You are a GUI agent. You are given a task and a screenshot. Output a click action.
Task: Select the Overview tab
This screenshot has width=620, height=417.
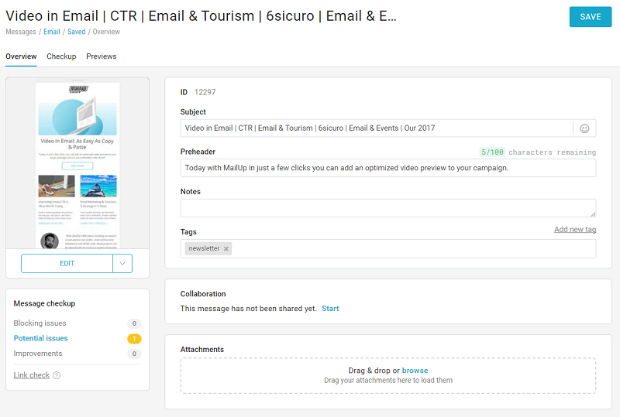coord(21,56)
